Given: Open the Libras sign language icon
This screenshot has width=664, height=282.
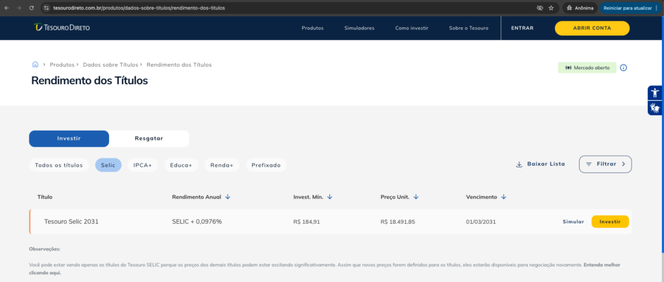Looking at the screenshot, I should tap(655, 108).
